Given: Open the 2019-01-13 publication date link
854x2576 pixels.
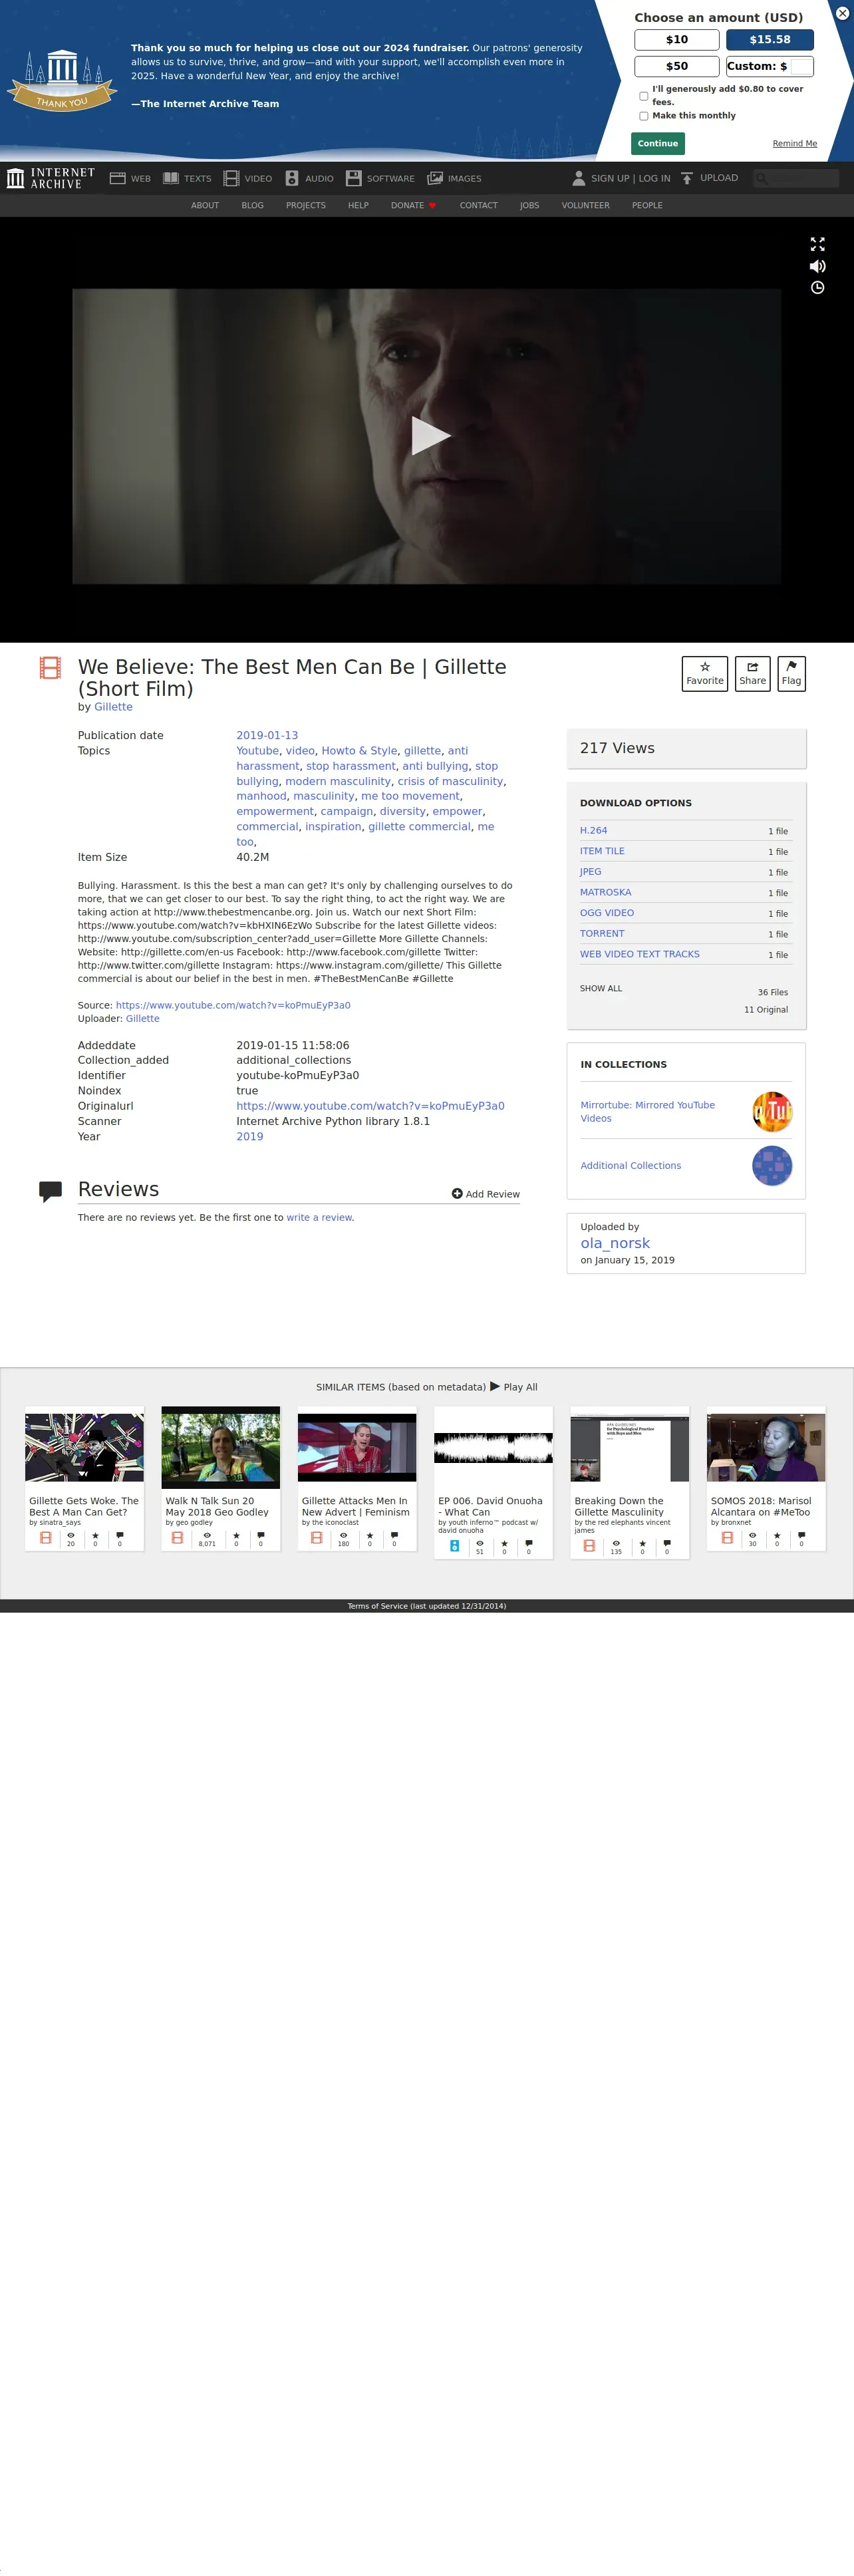Looking at the screenshot, I should pyautogui.click(x=267, y=735).
